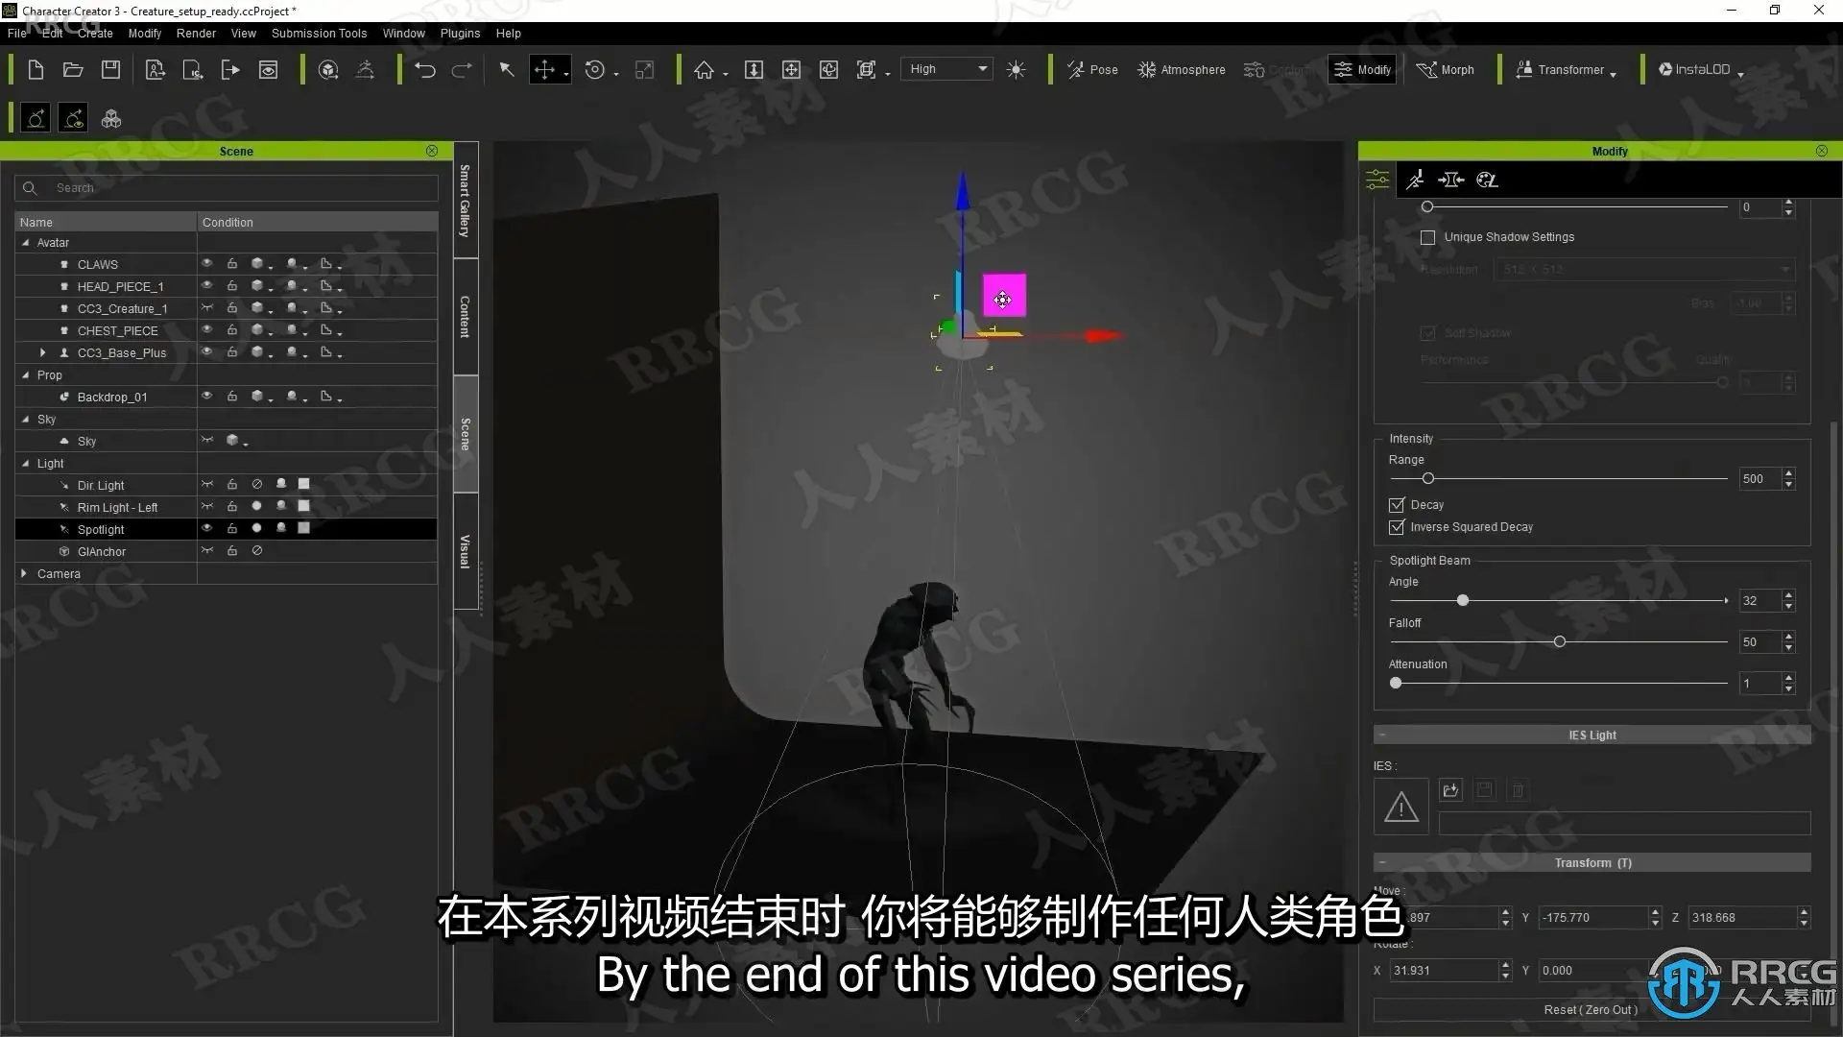1843x1037 pixels.
Task: Enable Unique Shadow Settings checkbox
Action: [1428, 237]
